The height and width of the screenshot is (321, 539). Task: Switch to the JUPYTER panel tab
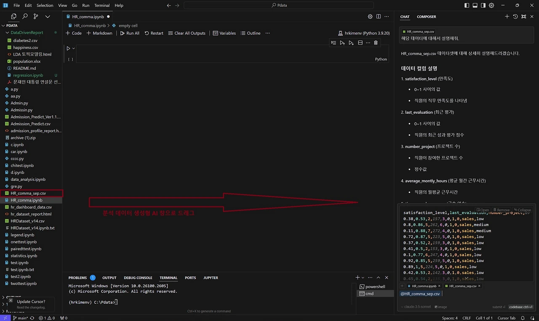pyautogui.click(x=211, y=278)
